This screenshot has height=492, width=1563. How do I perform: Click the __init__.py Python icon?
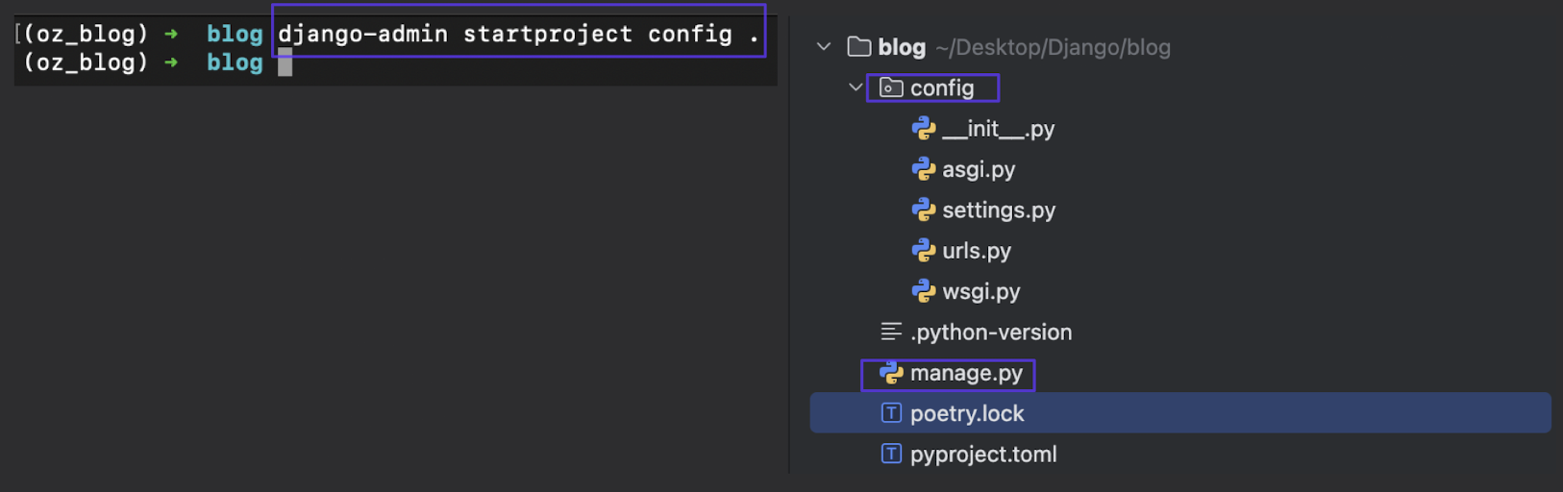click(924, 129)
